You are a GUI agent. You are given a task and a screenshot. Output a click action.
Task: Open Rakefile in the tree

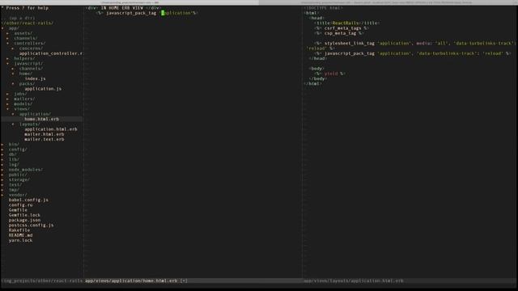(19, 230)
